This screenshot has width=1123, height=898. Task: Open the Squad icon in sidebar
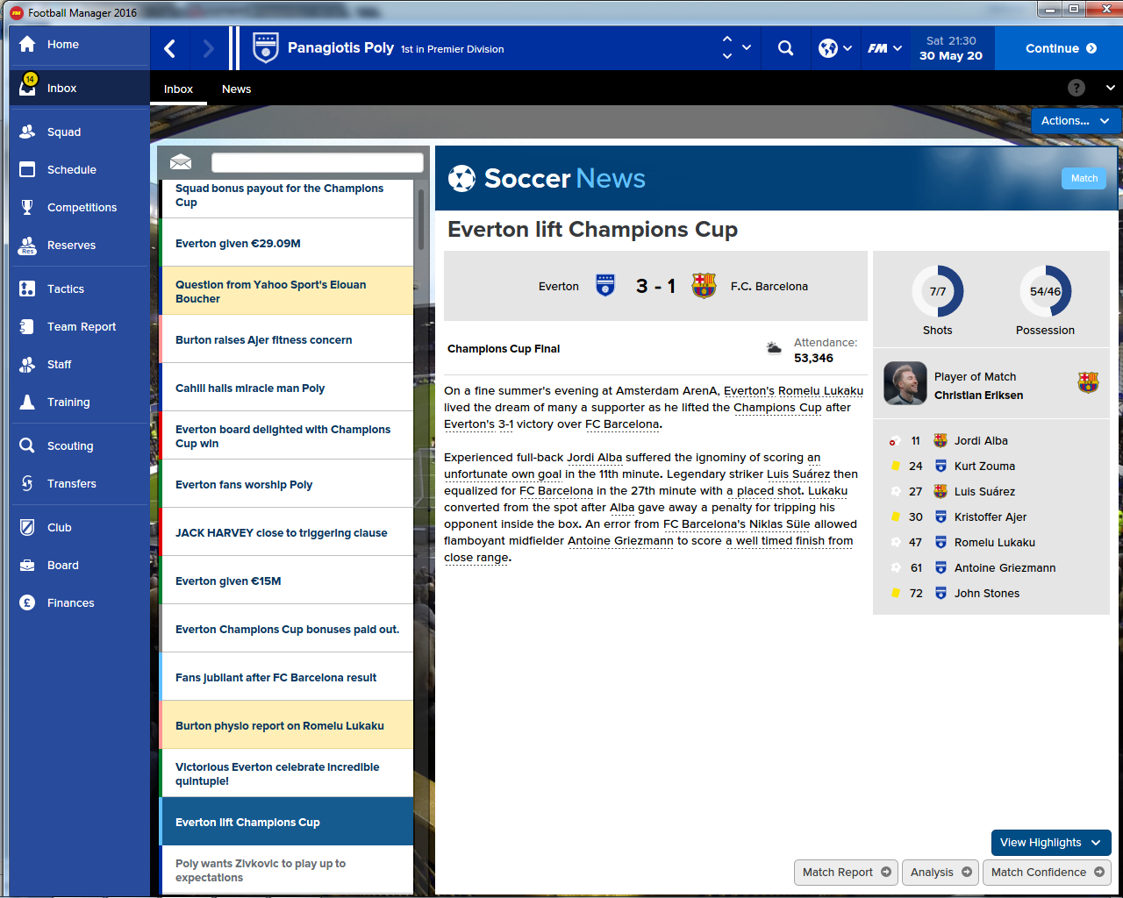[x=27, y=132]
